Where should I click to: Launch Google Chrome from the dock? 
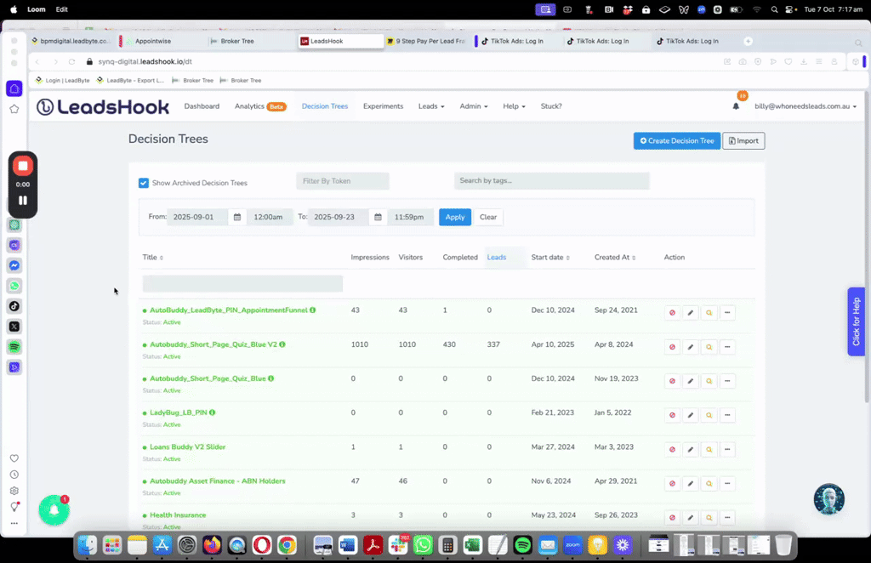click(287, 545)
